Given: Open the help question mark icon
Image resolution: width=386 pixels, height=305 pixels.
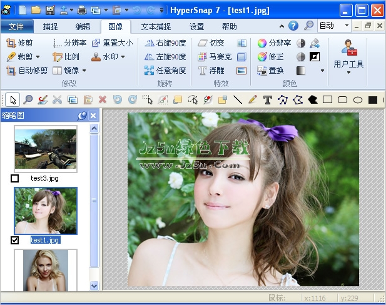Looking at the screenshot, I should click(x=293, y=26).
